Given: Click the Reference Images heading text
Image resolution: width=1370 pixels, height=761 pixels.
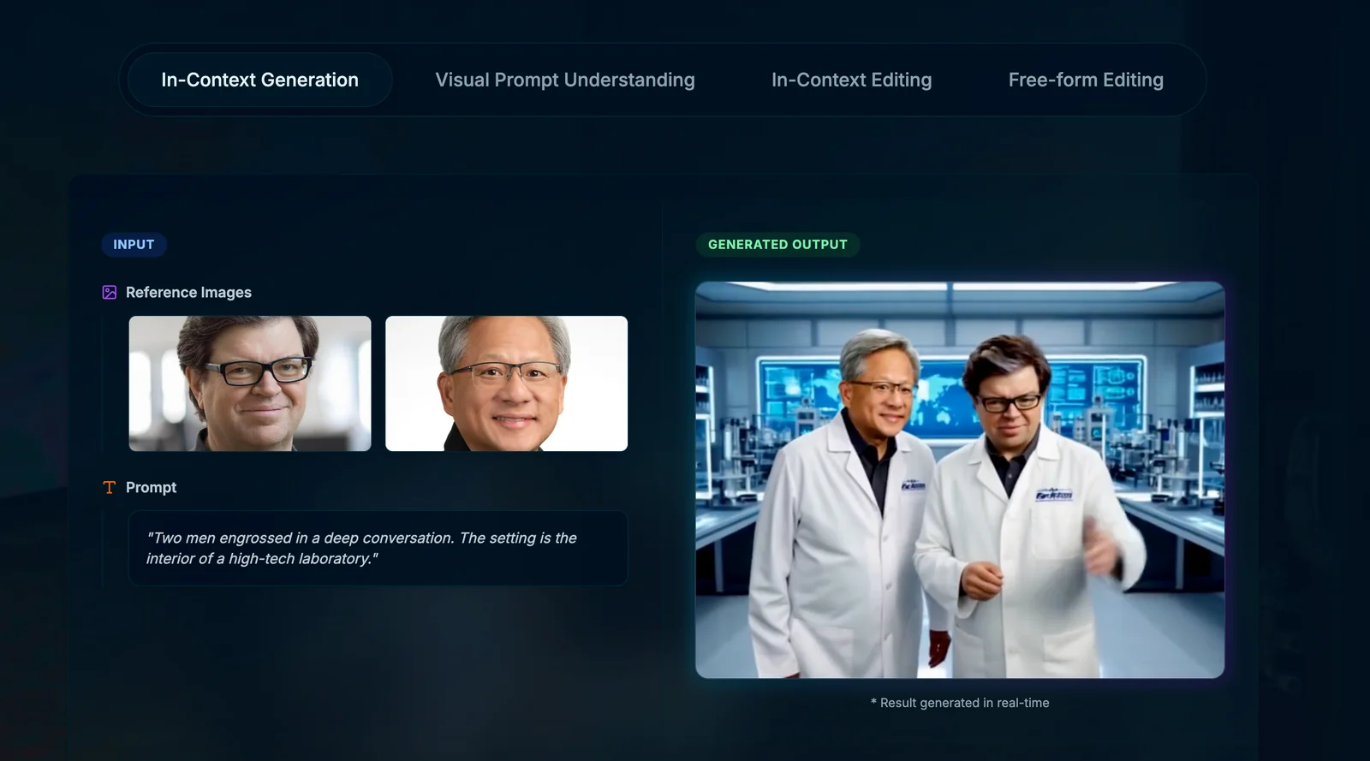Looking at the screenshot, I should (188, 293).
